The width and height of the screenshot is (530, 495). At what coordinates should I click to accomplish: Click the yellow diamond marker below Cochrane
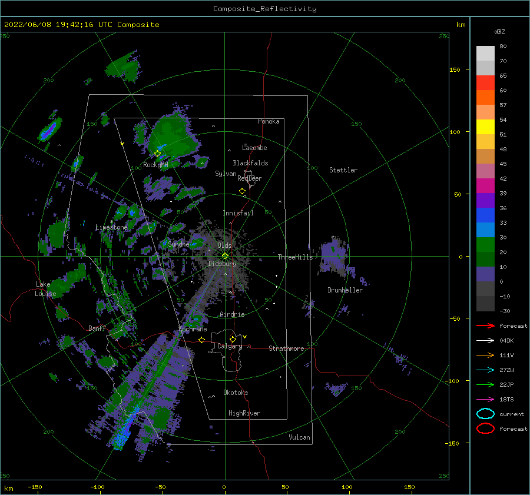[201, 340]
